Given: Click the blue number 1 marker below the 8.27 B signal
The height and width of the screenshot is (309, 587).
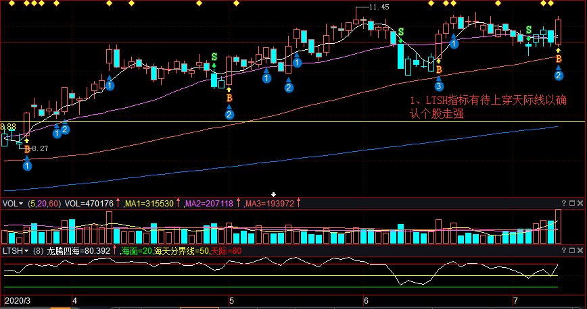Looking at the screenshot, I should pos(27,165).
